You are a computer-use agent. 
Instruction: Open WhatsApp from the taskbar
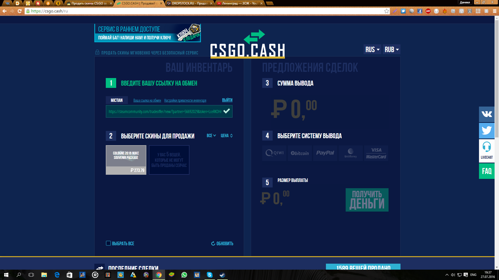184,275
